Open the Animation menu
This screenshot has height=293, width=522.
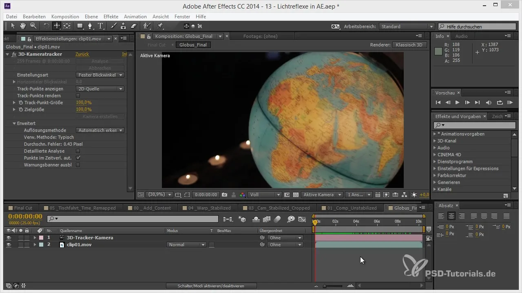coord(135,17)
